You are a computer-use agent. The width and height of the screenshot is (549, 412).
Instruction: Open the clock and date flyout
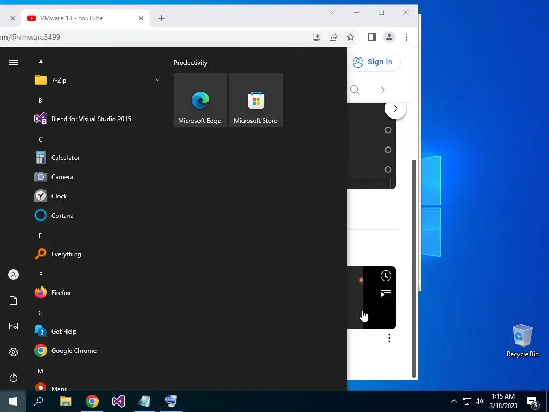pos(503,401)
